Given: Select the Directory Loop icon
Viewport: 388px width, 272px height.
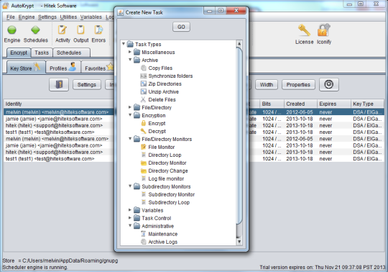Looking at the screenshot, I should click(x=143, y=155).
